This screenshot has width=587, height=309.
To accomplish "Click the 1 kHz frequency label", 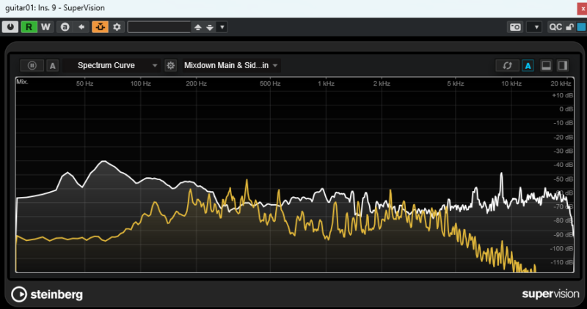I will 326,83.
